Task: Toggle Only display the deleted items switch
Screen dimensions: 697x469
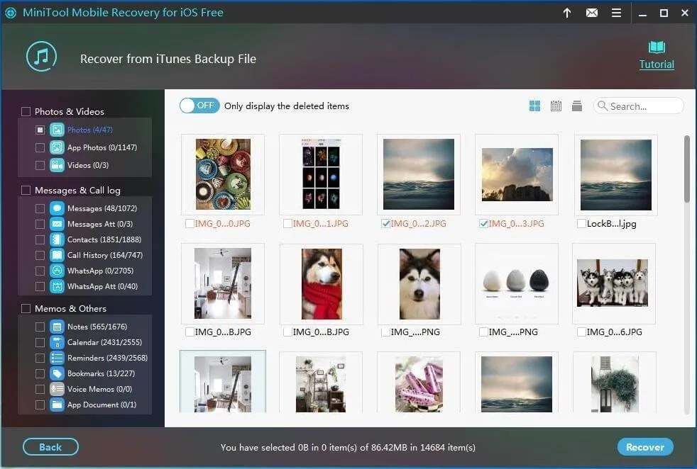Action: (x=199, y=106)
